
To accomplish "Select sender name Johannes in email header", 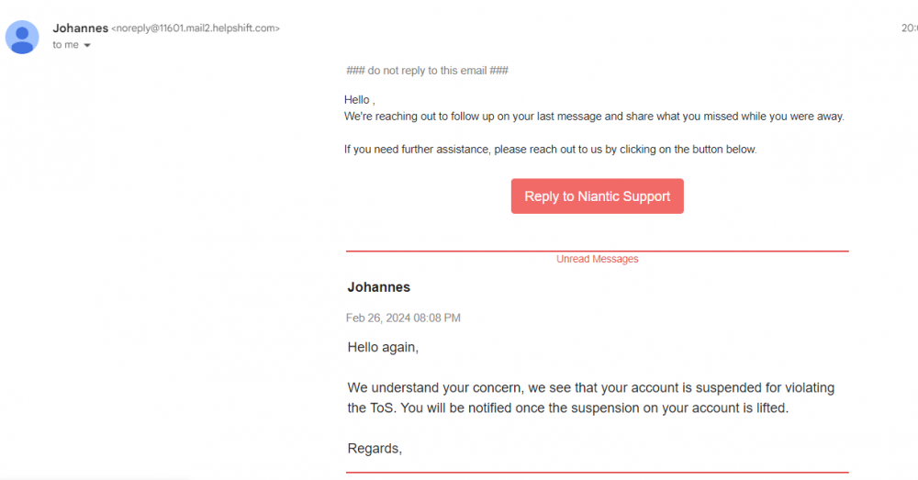I will (80, 28).
